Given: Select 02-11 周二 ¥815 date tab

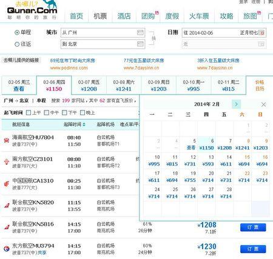Looking at the screenshot, I should [x=229, y=86].
